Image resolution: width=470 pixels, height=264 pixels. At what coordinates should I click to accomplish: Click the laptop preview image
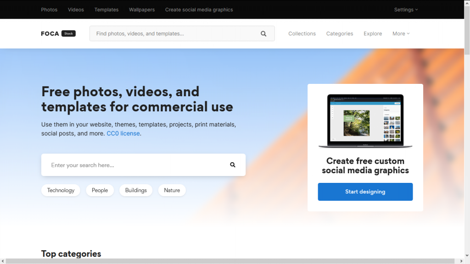click(365, 121)
